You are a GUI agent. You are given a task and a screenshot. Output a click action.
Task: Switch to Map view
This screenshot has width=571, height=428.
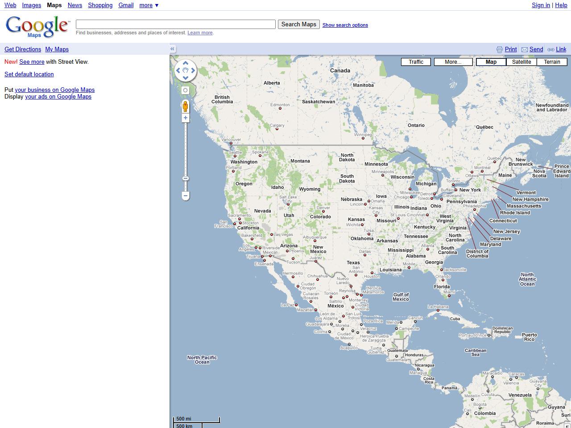pyautogui.click(x=491, y=62)
